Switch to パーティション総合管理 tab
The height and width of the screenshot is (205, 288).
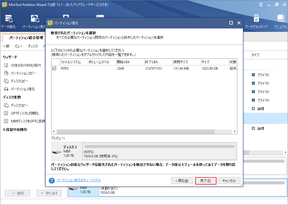point(26,38)
